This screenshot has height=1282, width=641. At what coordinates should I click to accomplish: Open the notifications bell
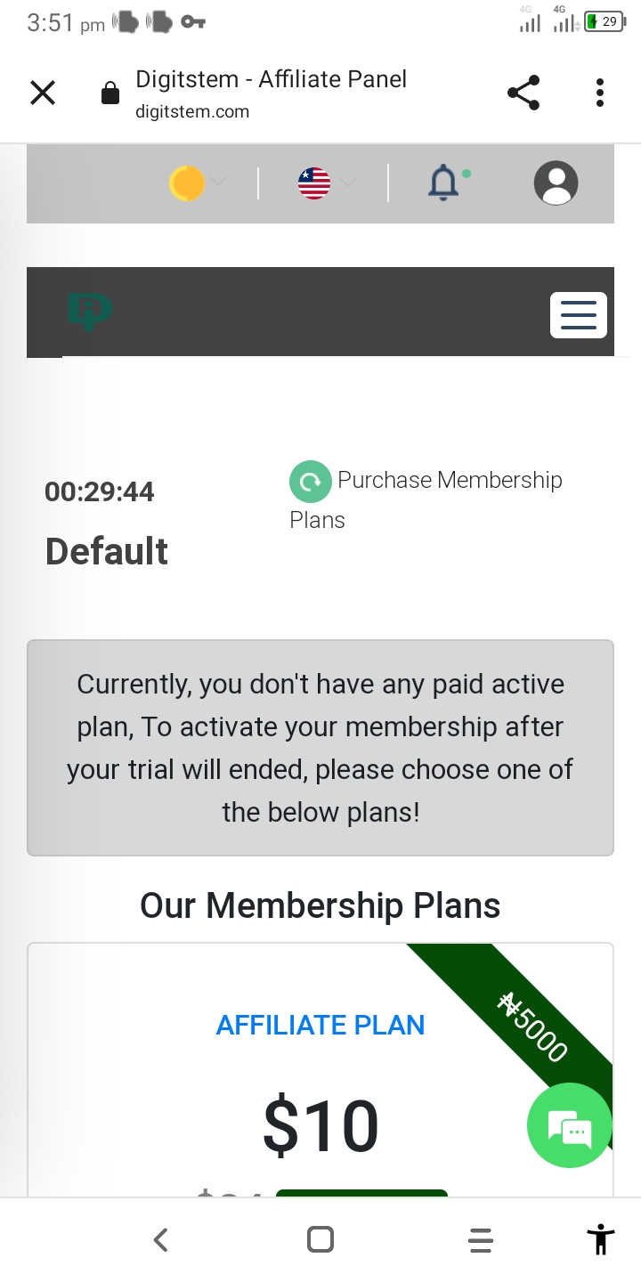pos(443,183)
